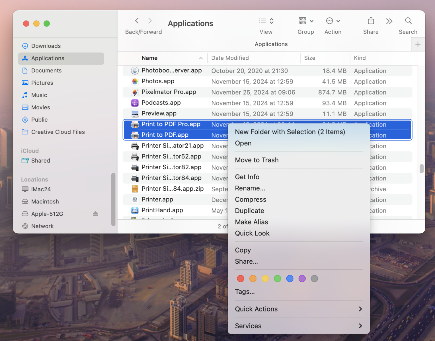Viewport: 435px width, 341px height.
Task: Select Printer Si...tor52.app file
Action: 171,157
